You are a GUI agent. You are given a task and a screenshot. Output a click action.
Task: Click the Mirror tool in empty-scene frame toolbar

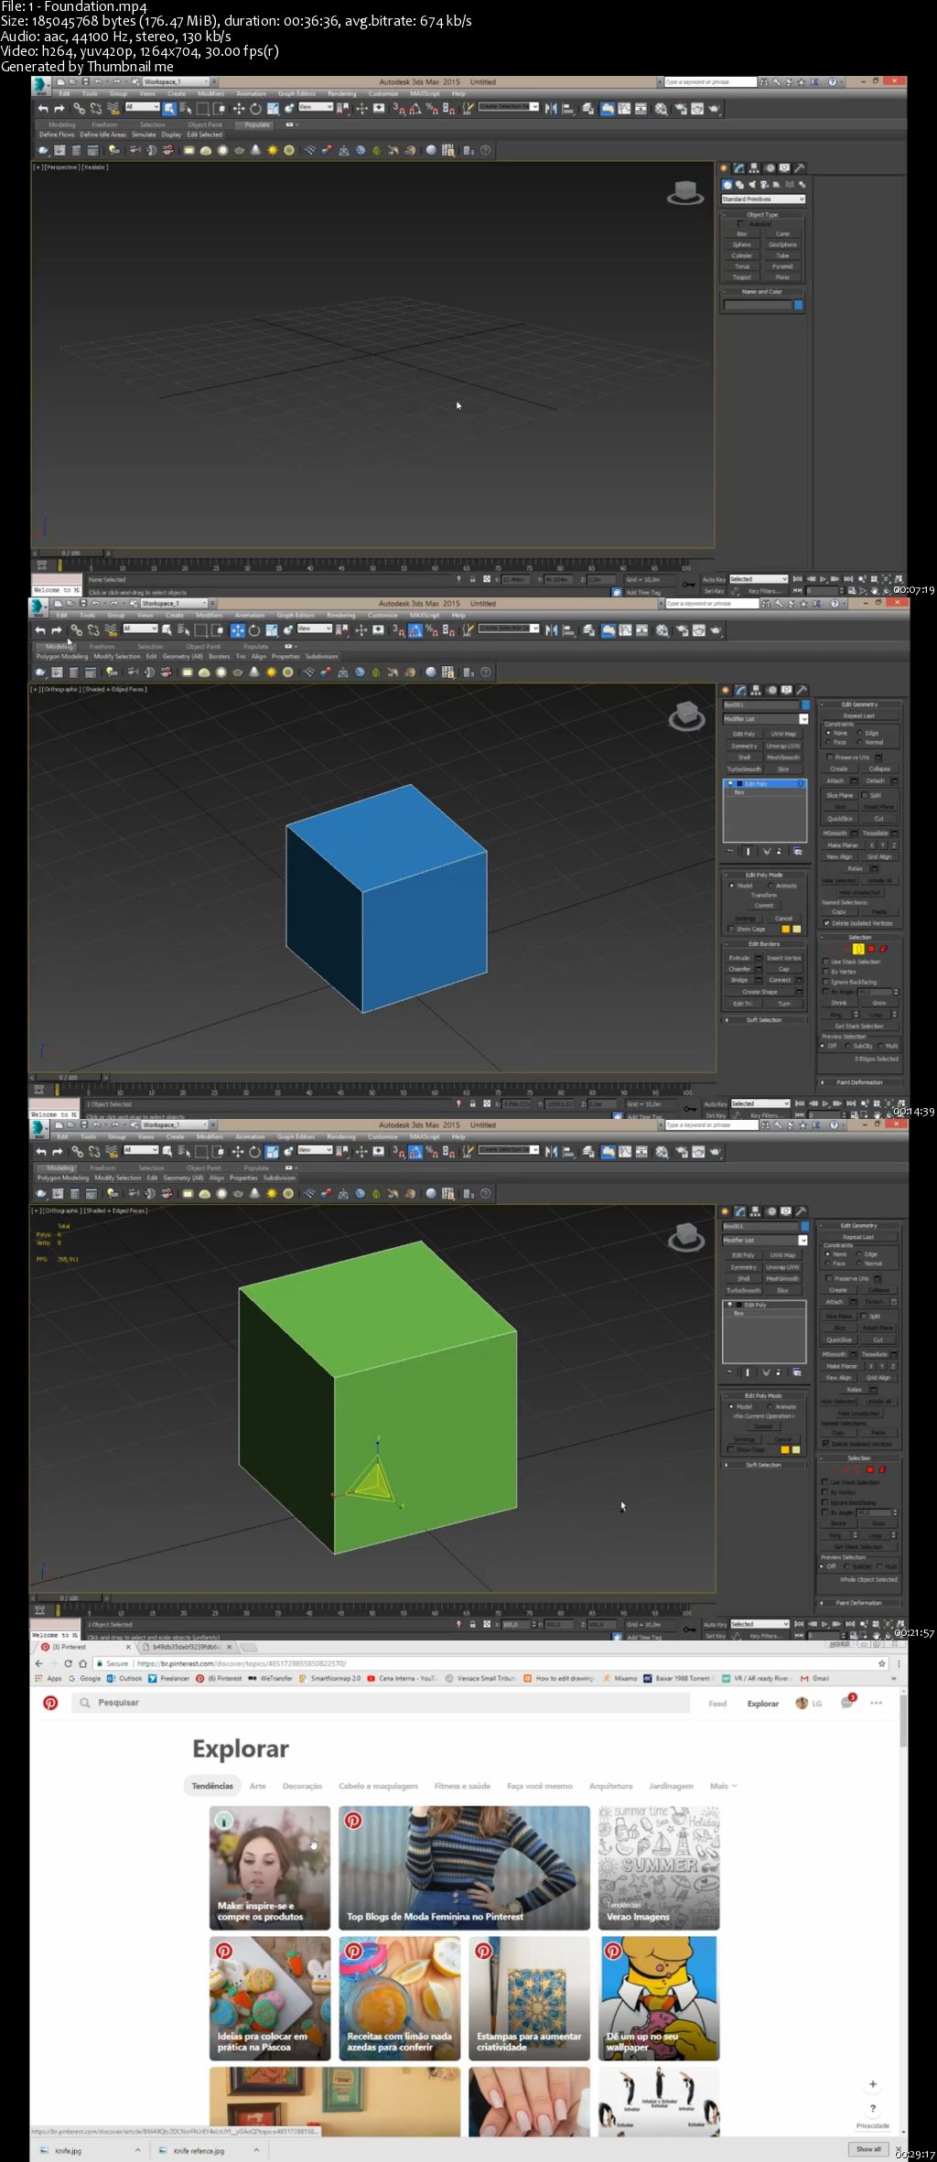551,109
